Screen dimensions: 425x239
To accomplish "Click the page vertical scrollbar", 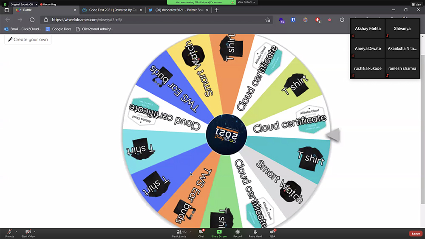I will coord(422,130).
